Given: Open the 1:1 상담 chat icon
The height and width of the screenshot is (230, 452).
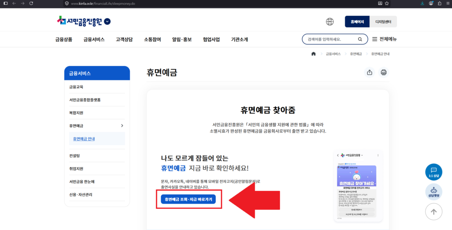Looking at the screenshot, I should pyautogui.click(x=433, y=172).
